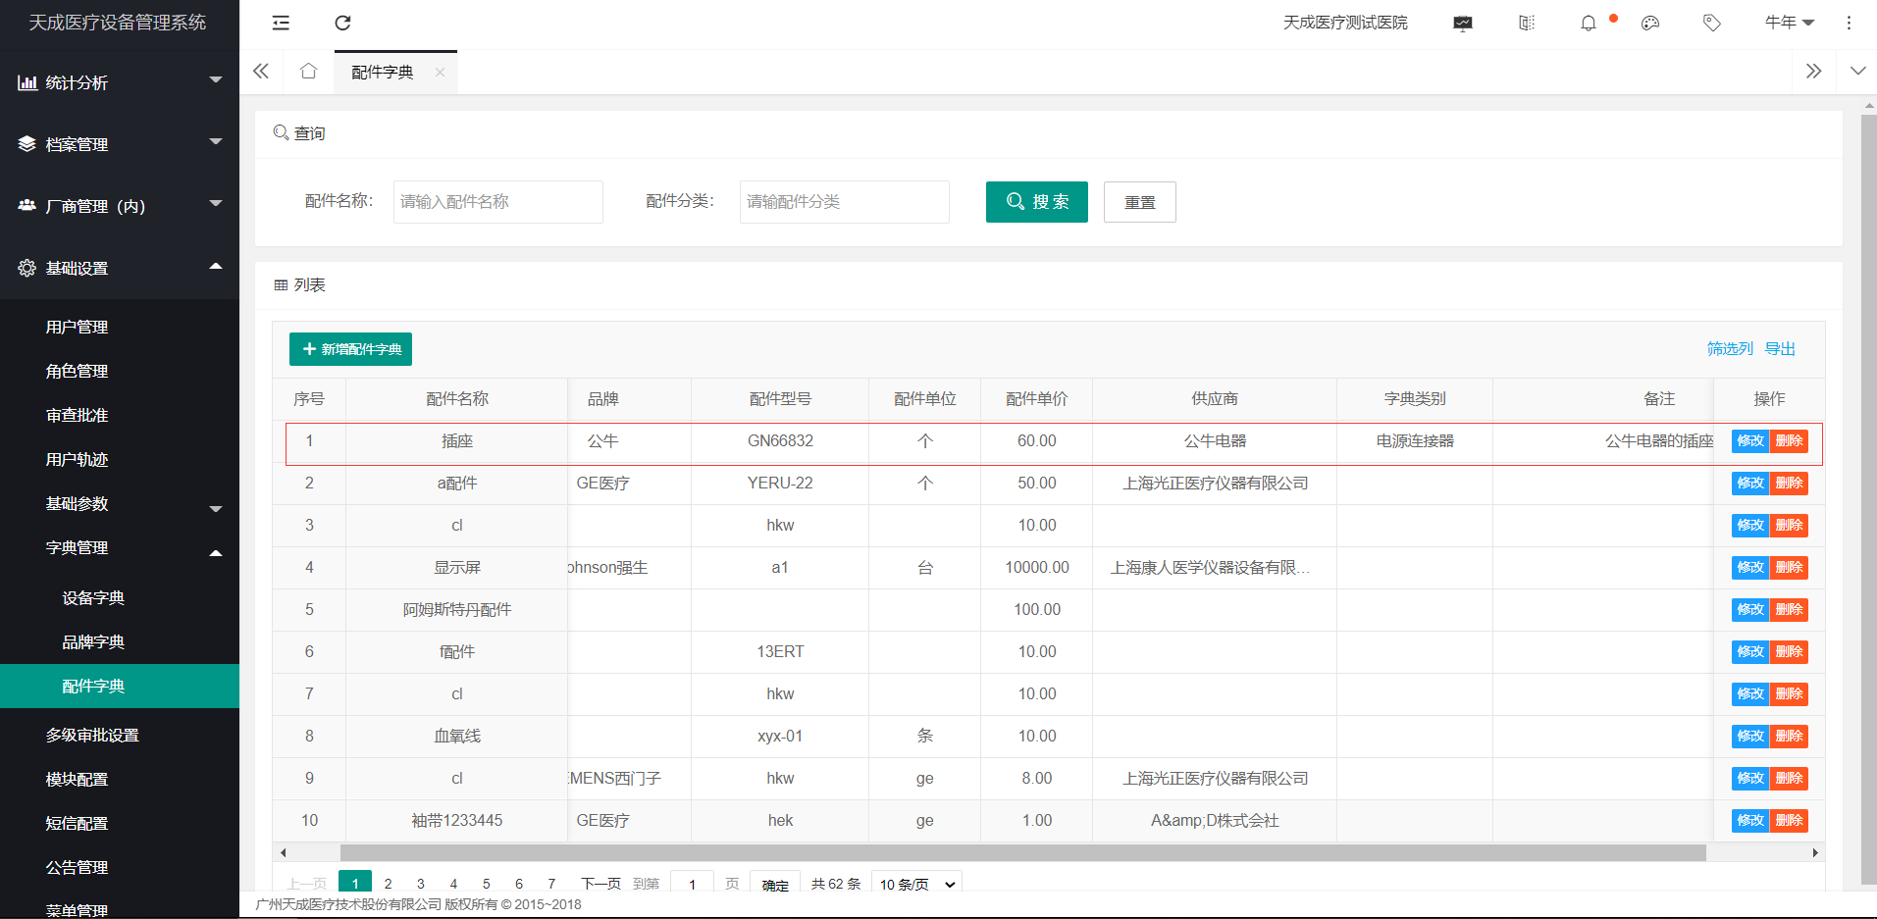Open the 10 条/页 page size dropdown

point(916,884)
